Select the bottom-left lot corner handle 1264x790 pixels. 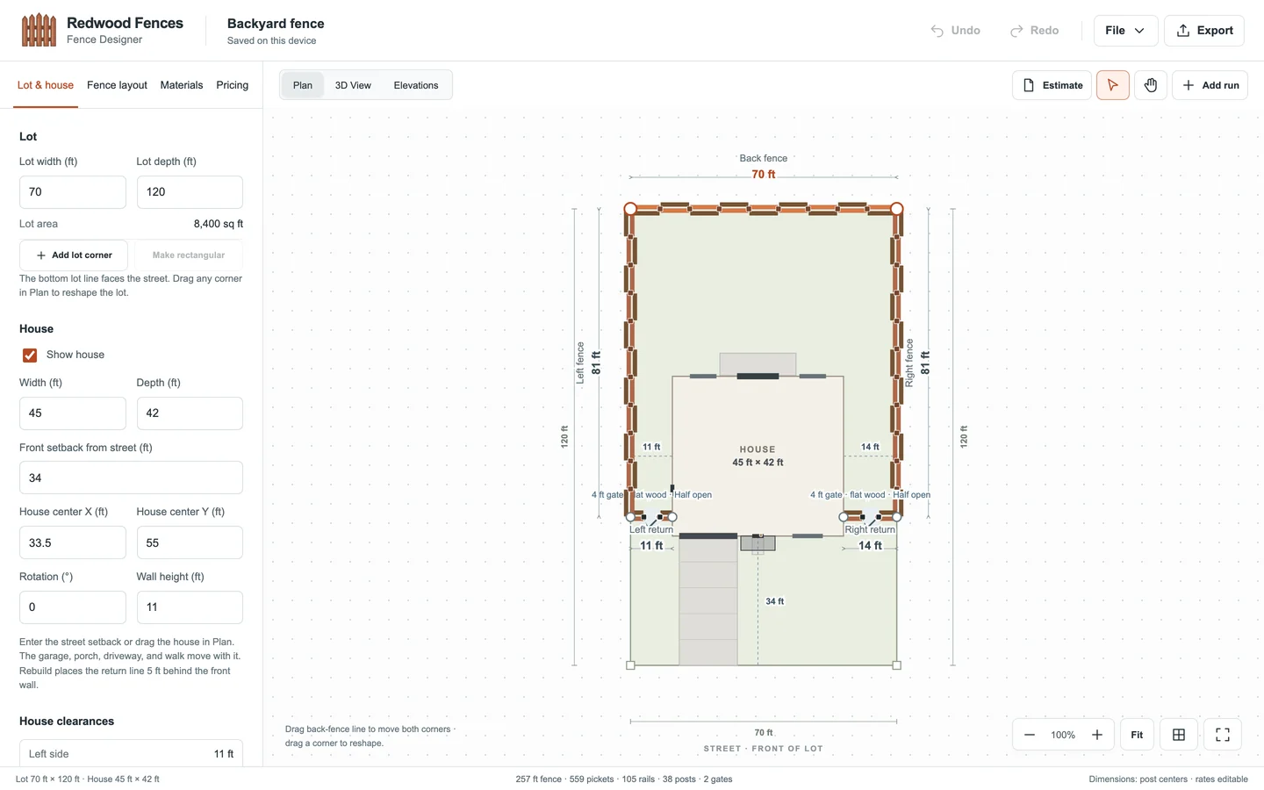click(x=630, y=665)
